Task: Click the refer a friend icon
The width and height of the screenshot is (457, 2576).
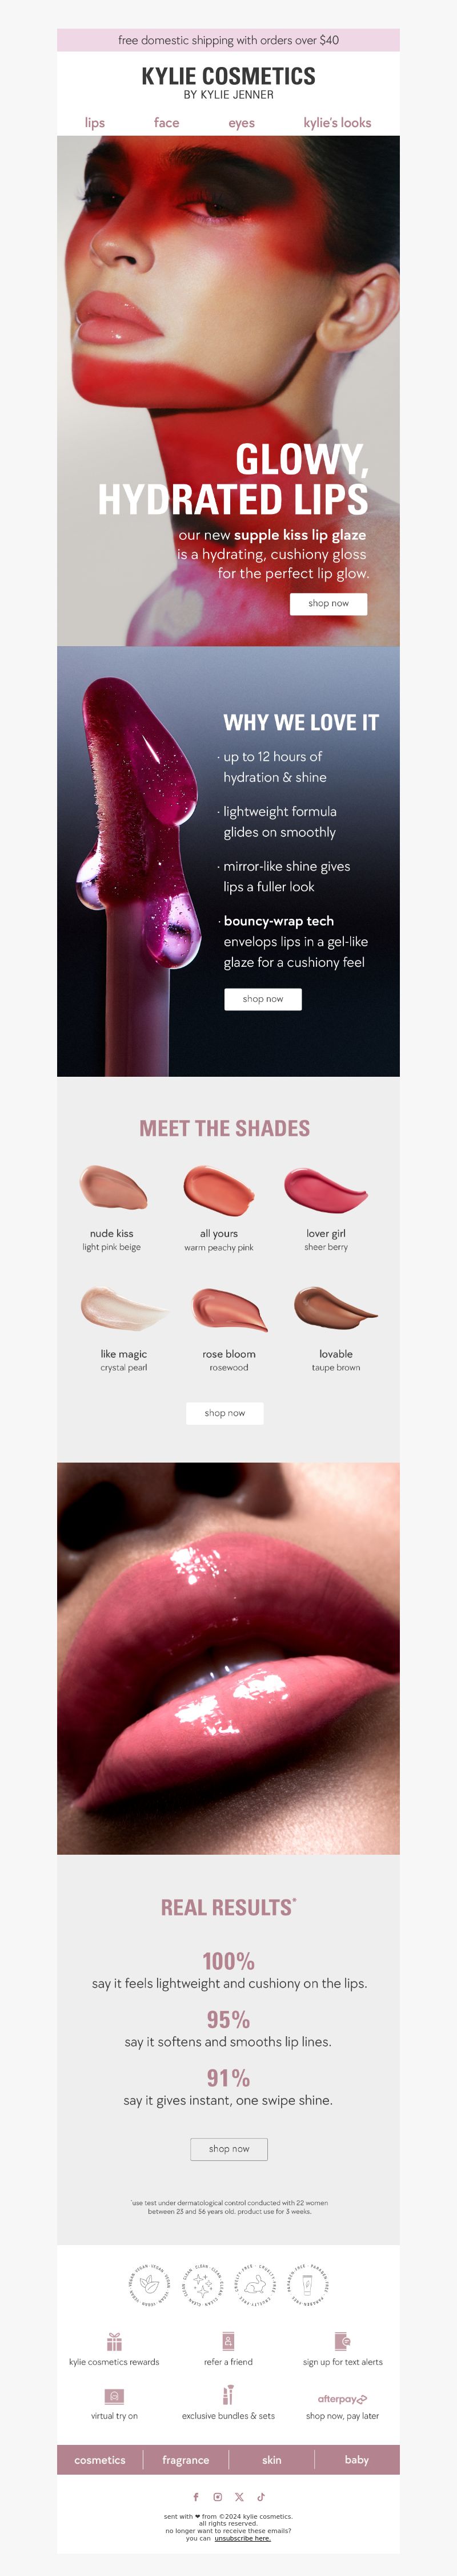Action: [x=228, y=2341]
